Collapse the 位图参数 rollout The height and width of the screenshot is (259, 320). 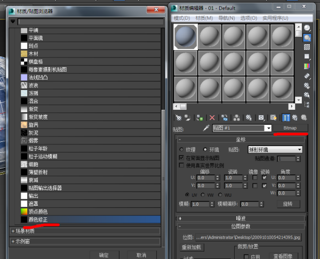241,226
